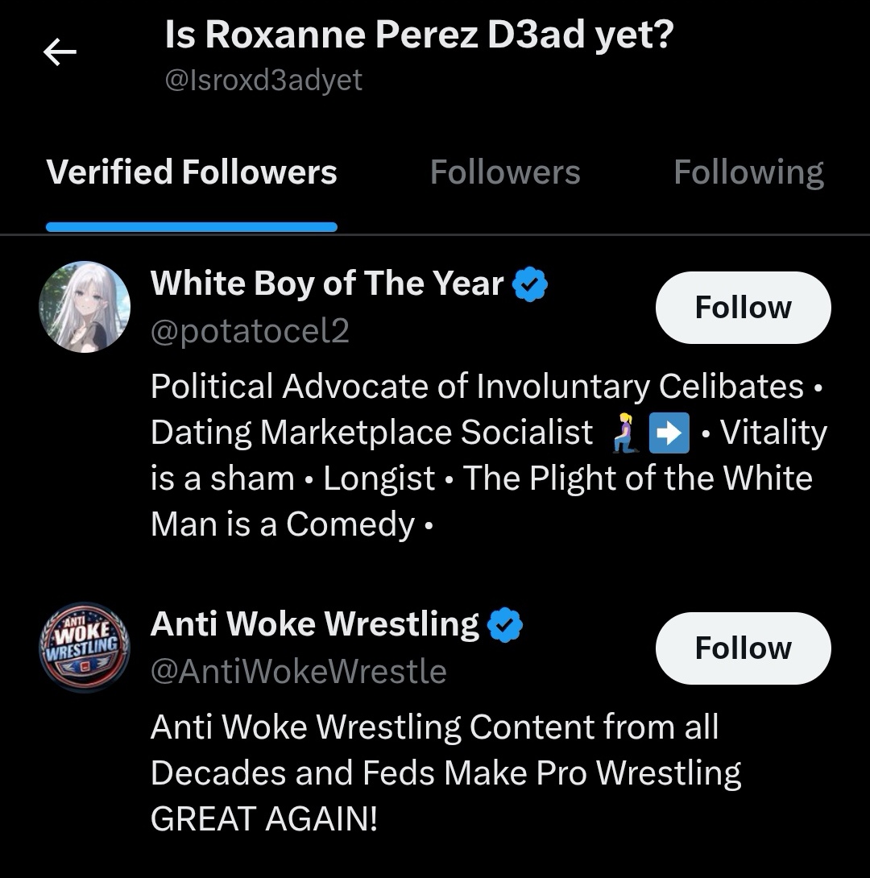The height and width of the screenshot is (878, 870).
Task: Open the Following tab
Action: (748, 172)
